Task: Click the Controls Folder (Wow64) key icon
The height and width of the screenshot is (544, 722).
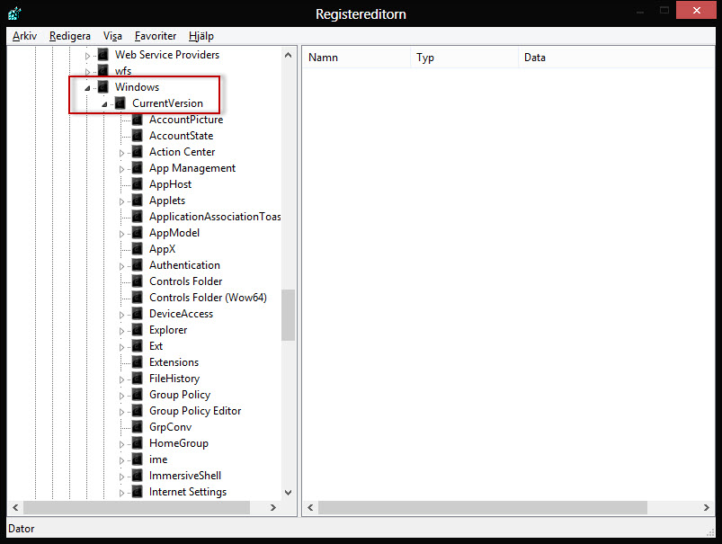Action: 138,298
